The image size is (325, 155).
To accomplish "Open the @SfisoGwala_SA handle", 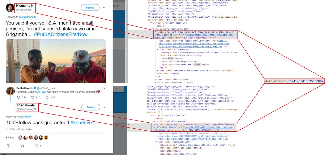I will tap(27, 109).
